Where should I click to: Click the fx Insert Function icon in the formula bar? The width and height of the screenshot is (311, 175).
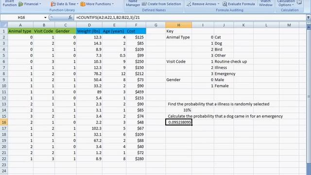click(x=70, y=17)
